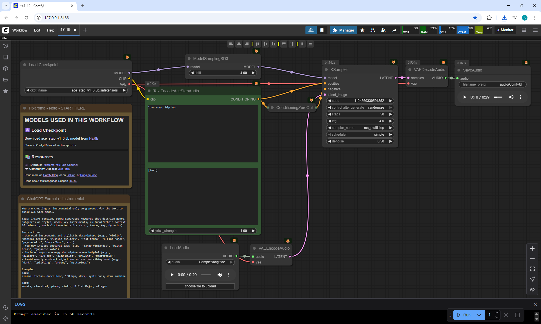Open the Workflow menu
This screenshot has width=541, height=324.
(20, 30)
